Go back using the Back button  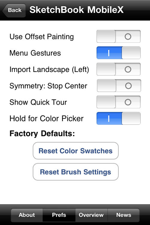click(14, 10)
